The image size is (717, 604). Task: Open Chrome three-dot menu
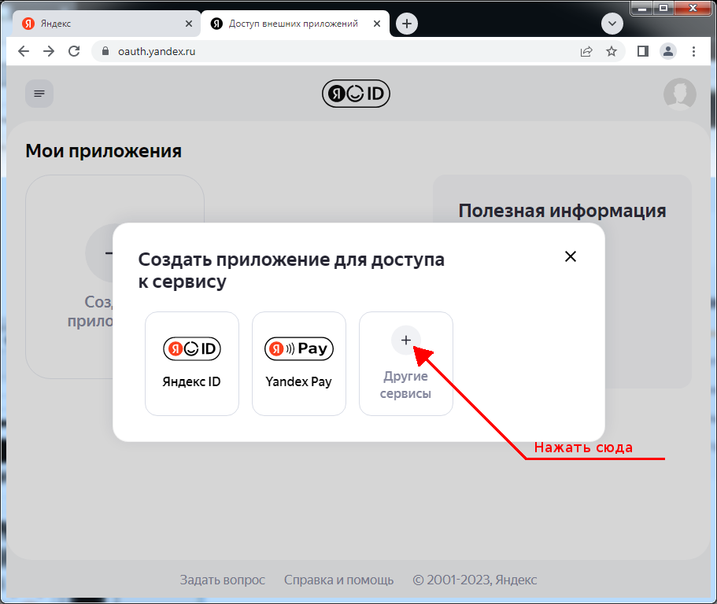(x=693, y=51)
